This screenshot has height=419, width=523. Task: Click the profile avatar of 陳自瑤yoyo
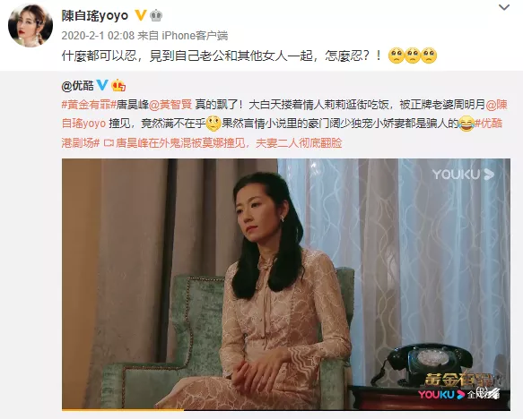click(x=31, y=25)
